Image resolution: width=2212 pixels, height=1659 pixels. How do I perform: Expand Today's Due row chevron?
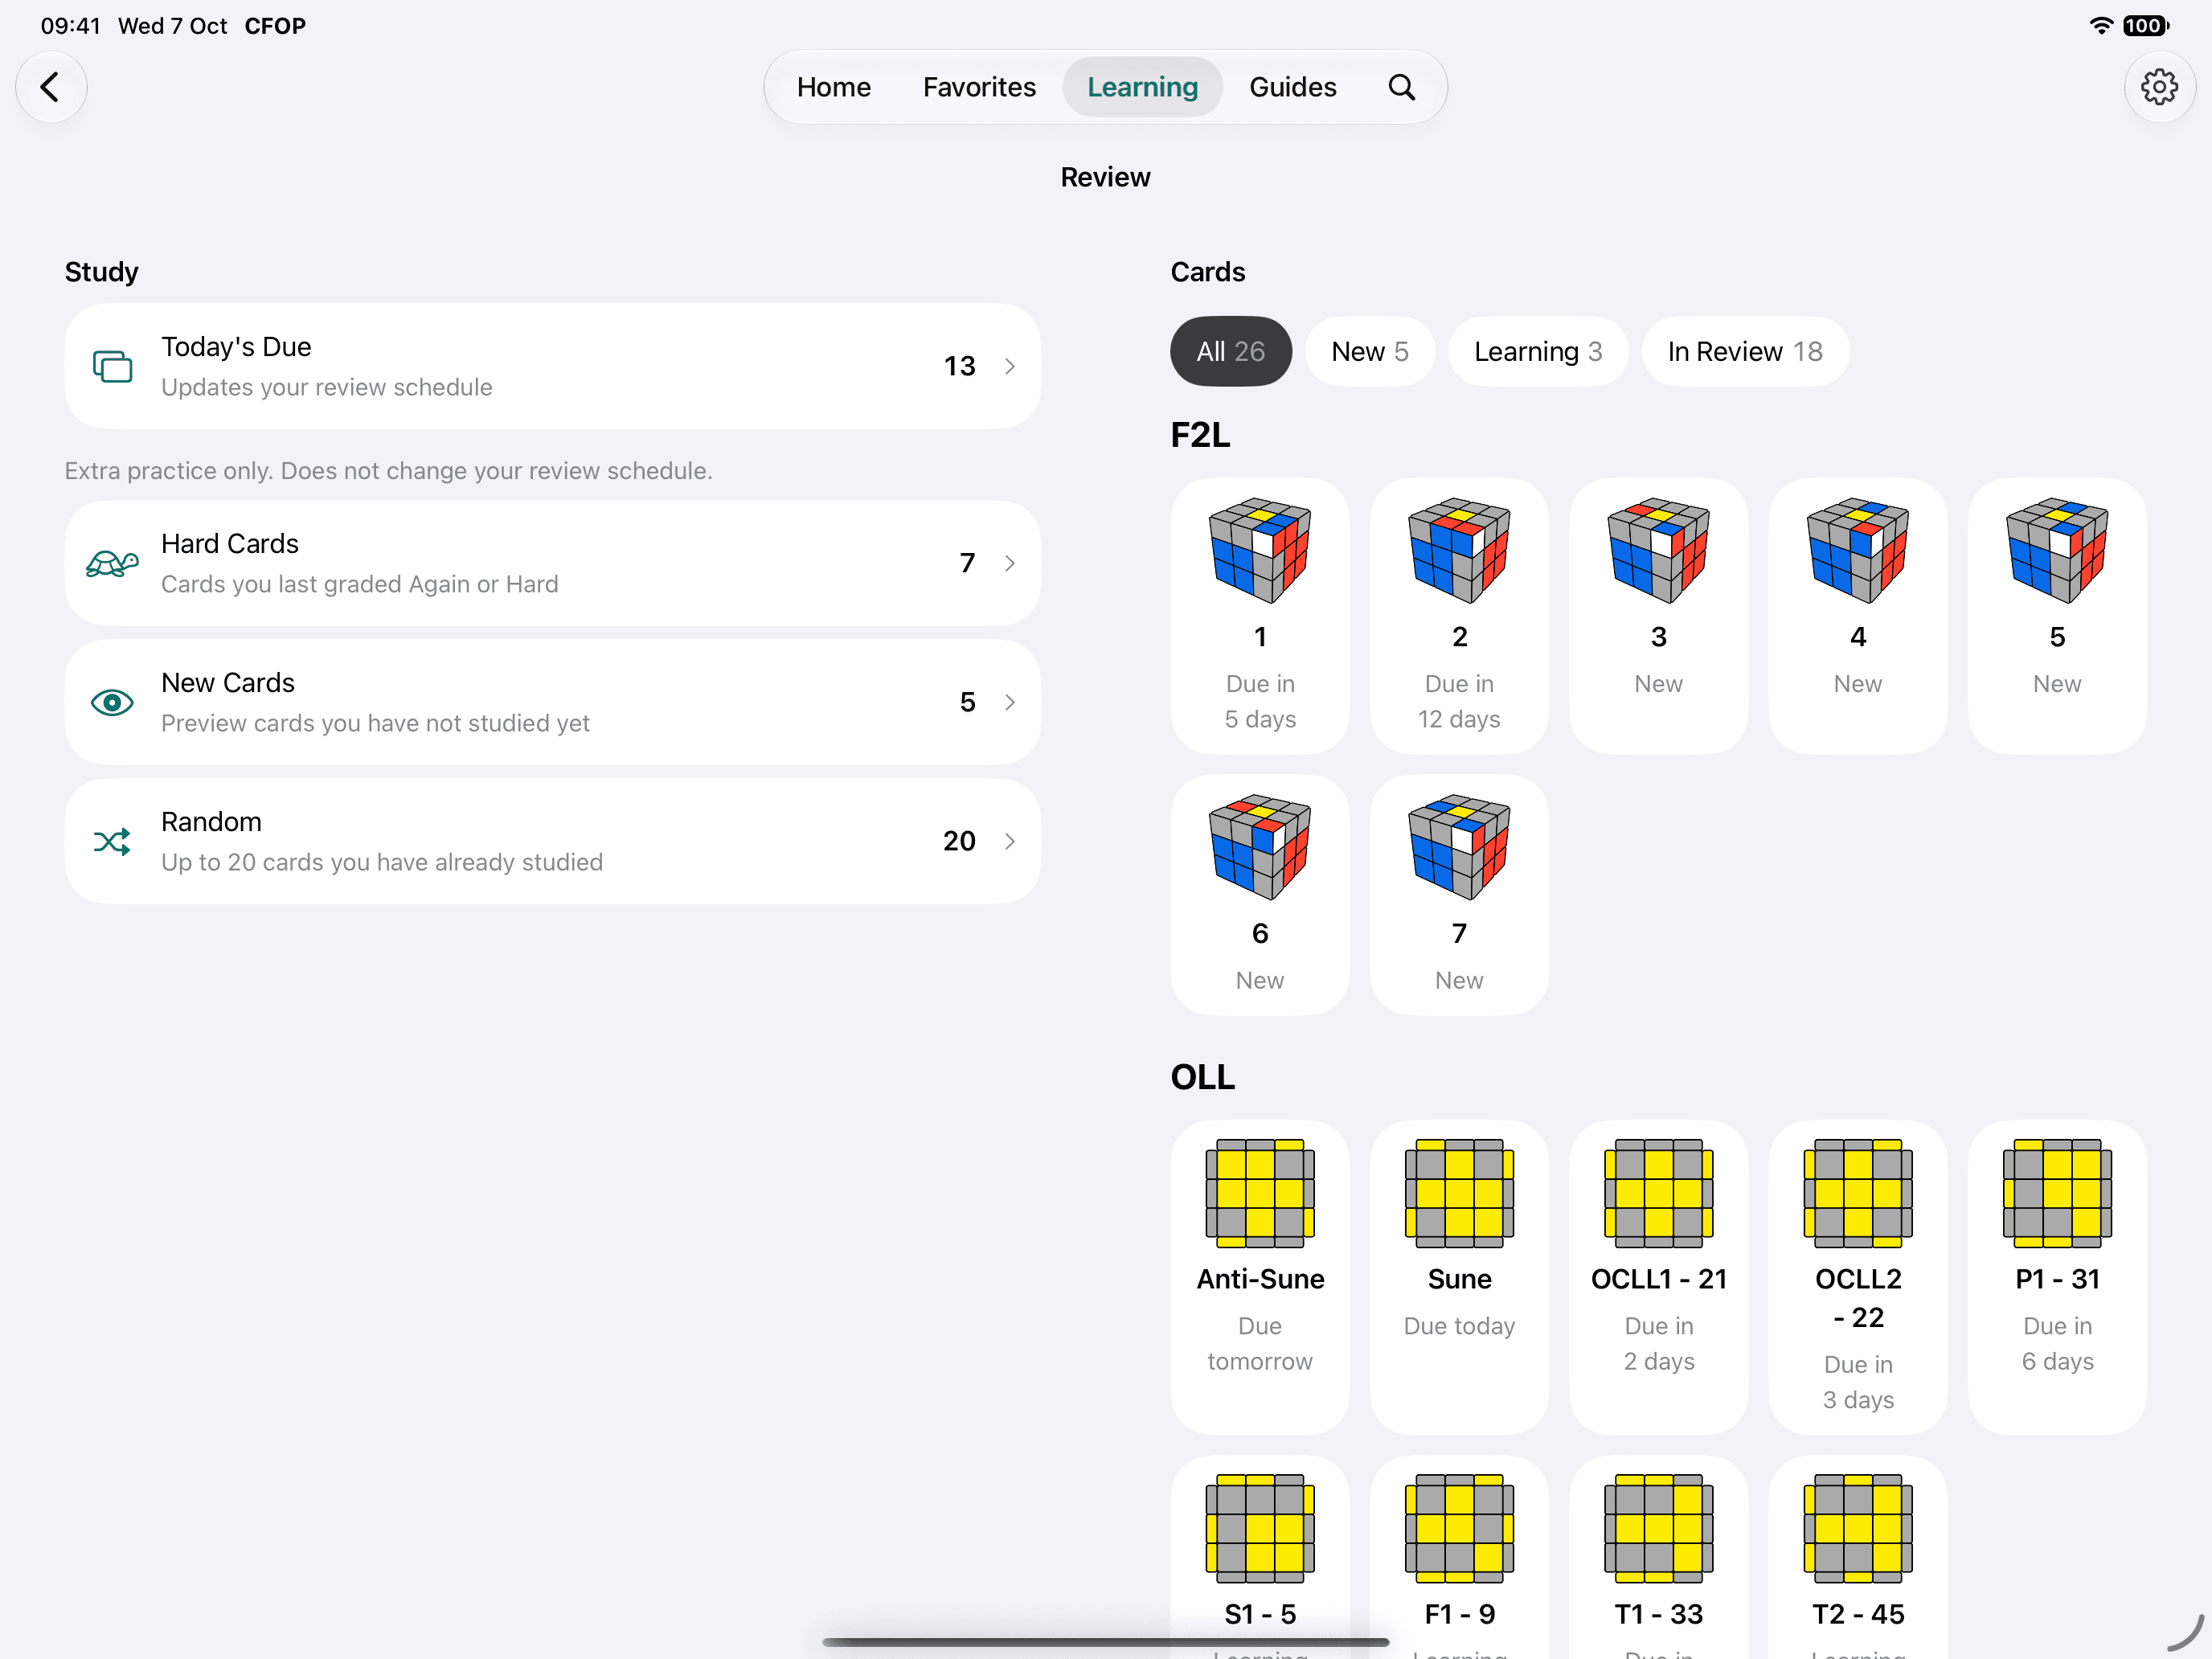1010,366
